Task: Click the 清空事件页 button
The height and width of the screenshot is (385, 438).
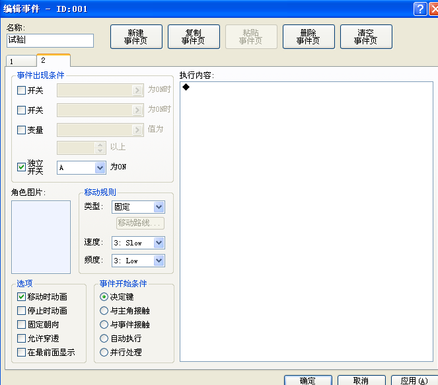Action: [366, 36]
